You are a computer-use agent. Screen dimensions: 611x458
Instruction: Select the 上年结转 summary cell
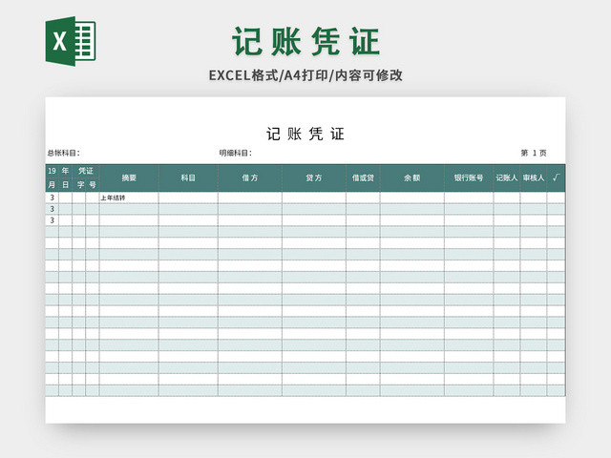point(129,198)
